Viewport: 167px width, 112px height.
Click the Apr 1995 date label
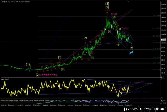[x=3, y=105]
